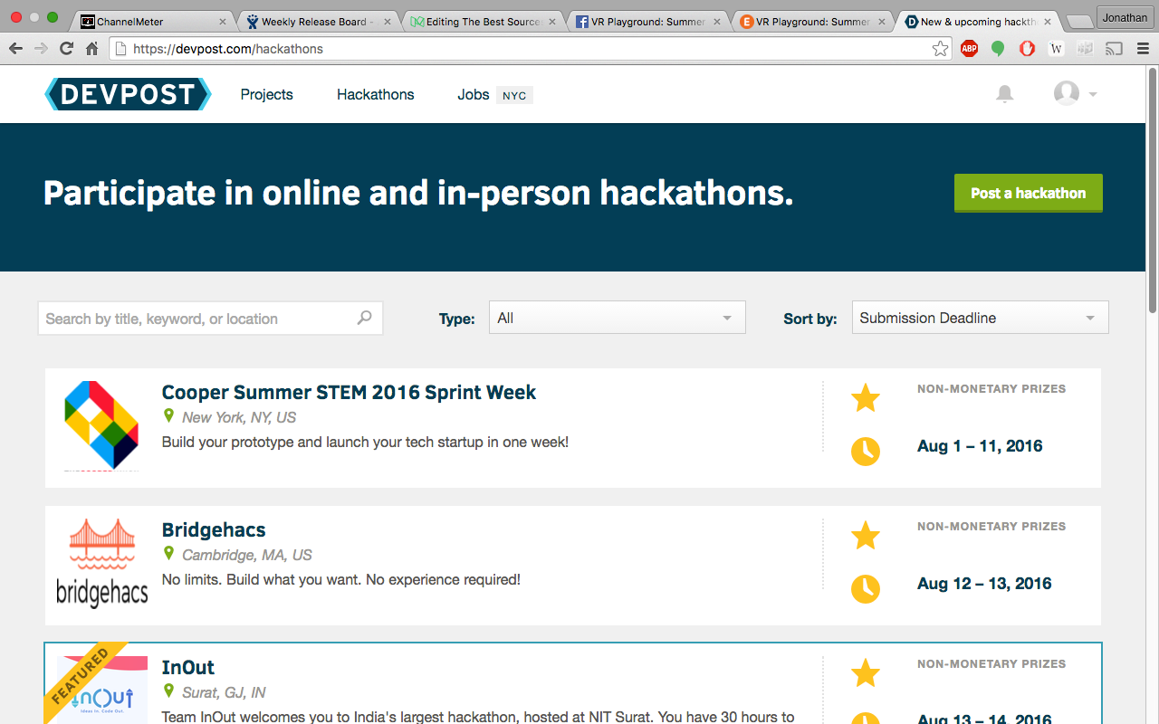Reload the page
The width and height of the screenshot is (1159, 724).
point(66,49)
